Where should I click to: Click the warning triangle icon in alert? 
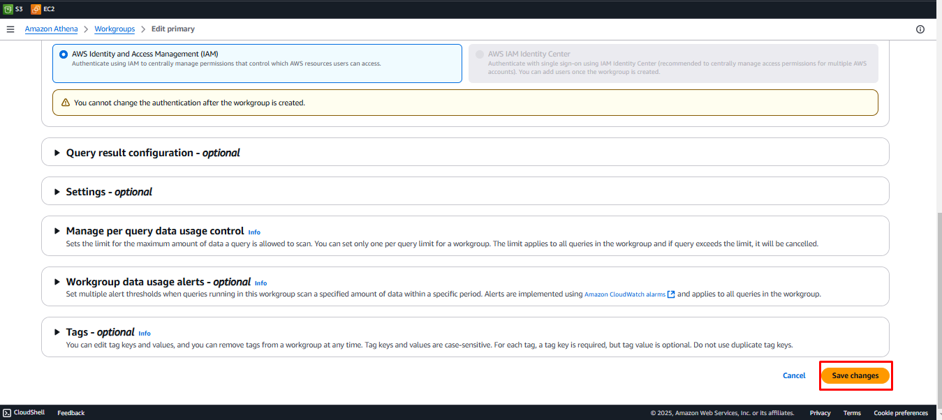(x=66, y=103)
